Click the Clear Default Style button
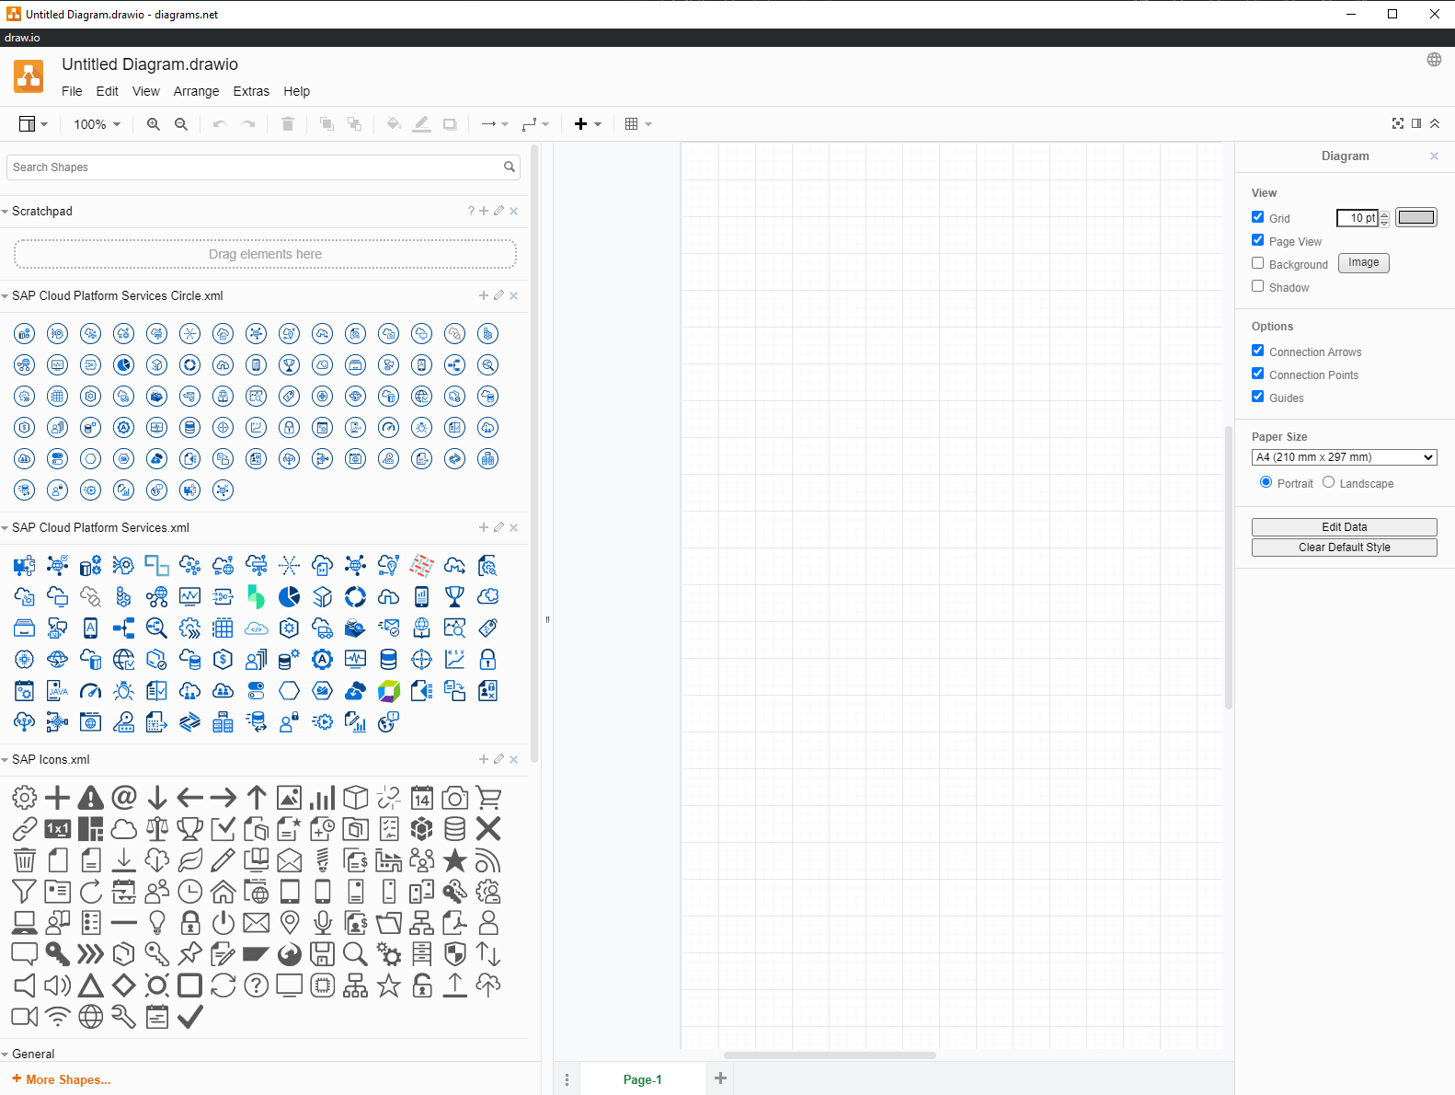This screenshot has width=1455, height=1095. pyautogui.click(x=1344, y=547)
